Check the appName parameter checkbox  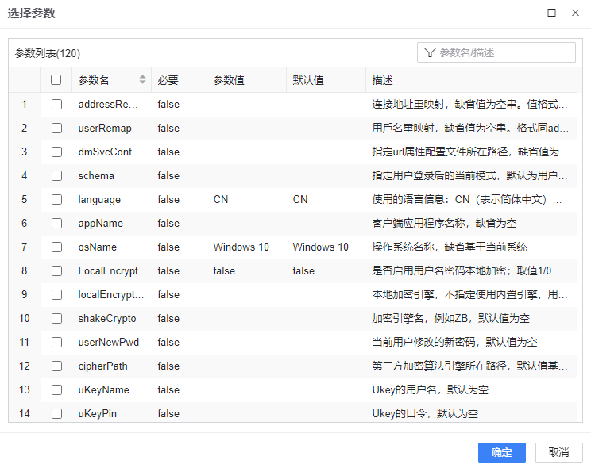56,223
